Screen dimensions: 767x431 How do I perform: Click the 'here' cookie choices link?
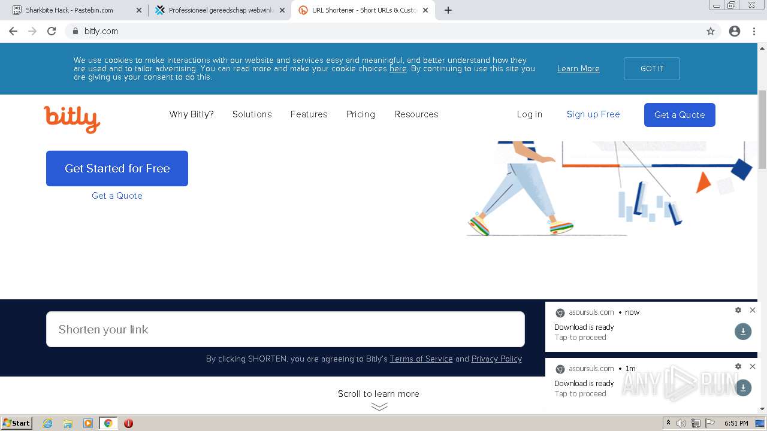[398, 69]
